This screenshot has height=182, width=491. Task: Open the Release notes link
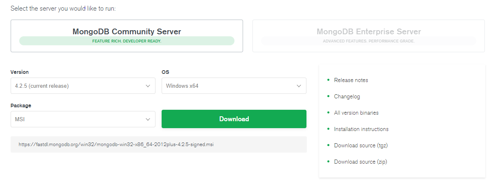[x=351, y=80]
